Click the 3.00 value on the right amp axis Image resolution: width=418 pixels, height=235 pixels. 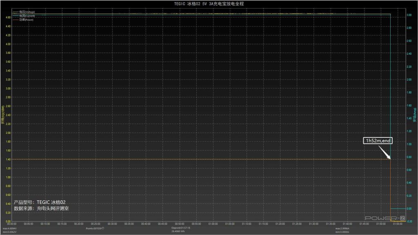point(409,15)
